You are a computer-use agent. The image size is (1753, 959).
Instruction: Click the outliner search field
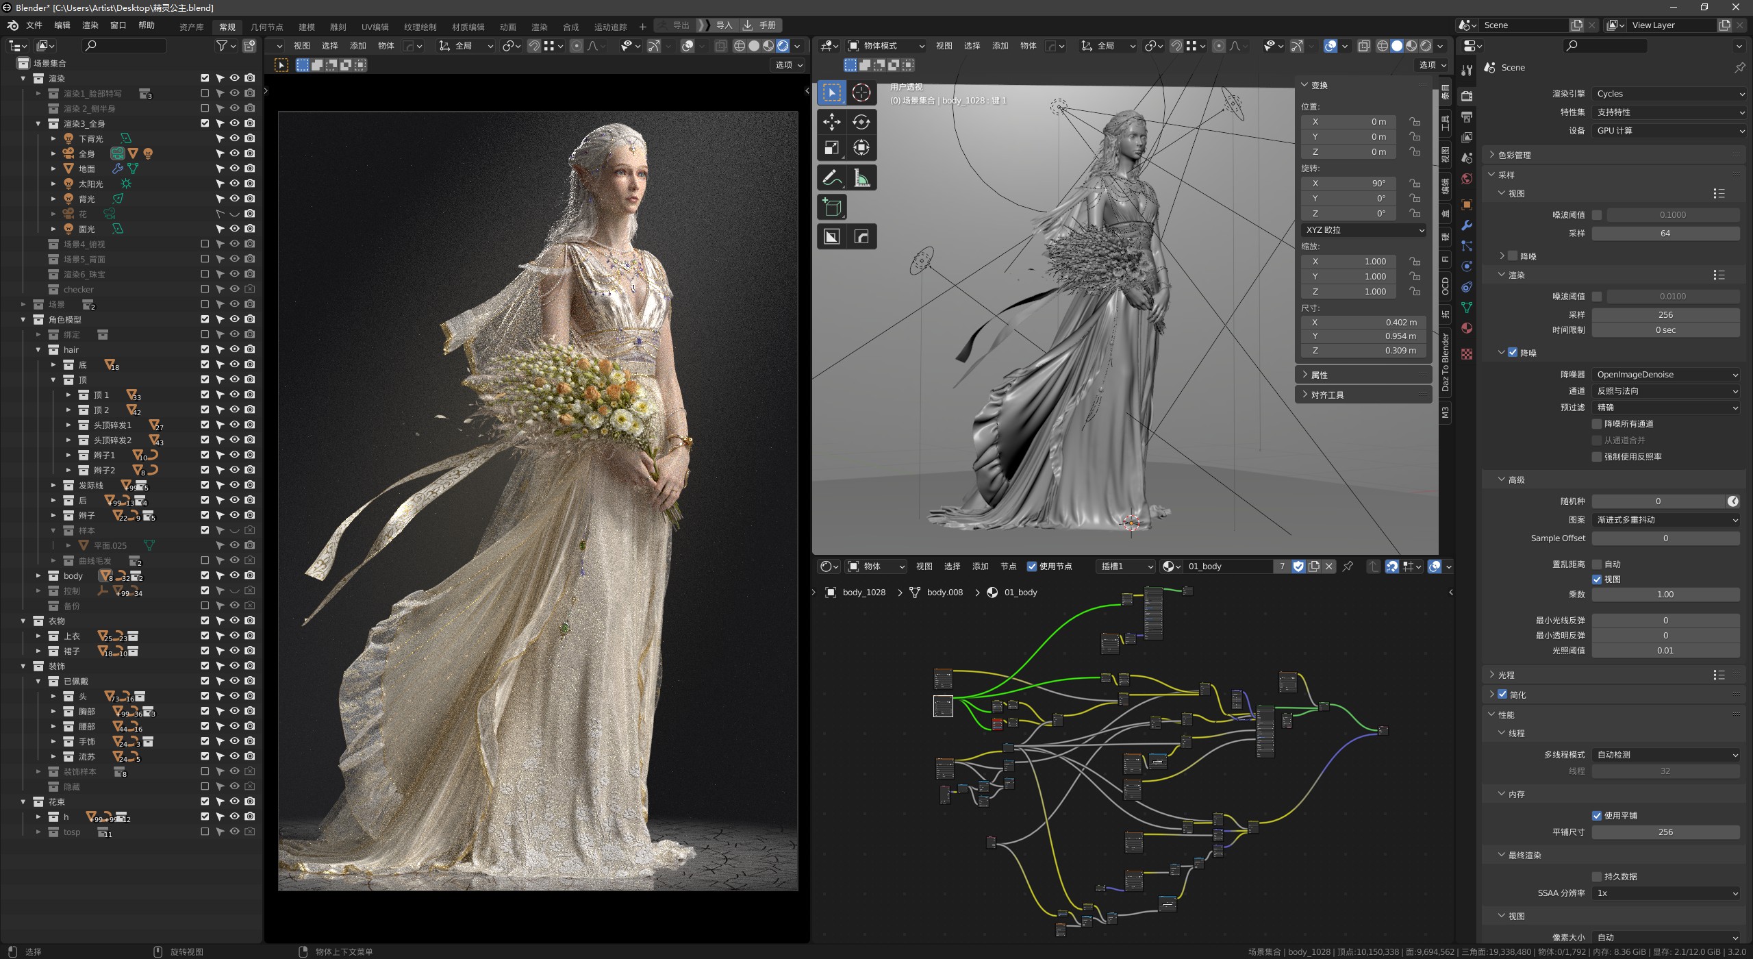124,45
